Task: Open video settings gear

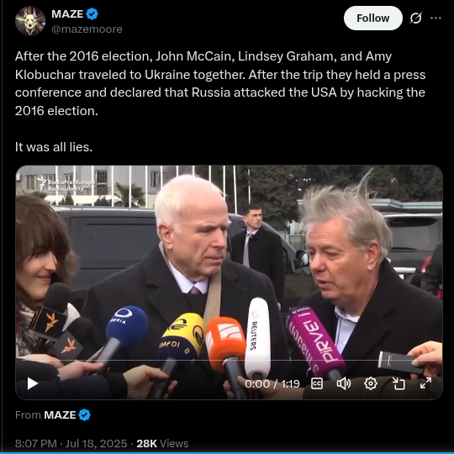Action: [x=371, y=383]
